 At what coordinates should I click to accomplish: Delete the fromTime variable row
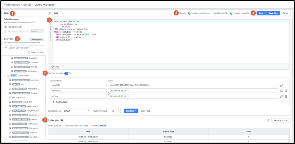[x=286, y=91]
